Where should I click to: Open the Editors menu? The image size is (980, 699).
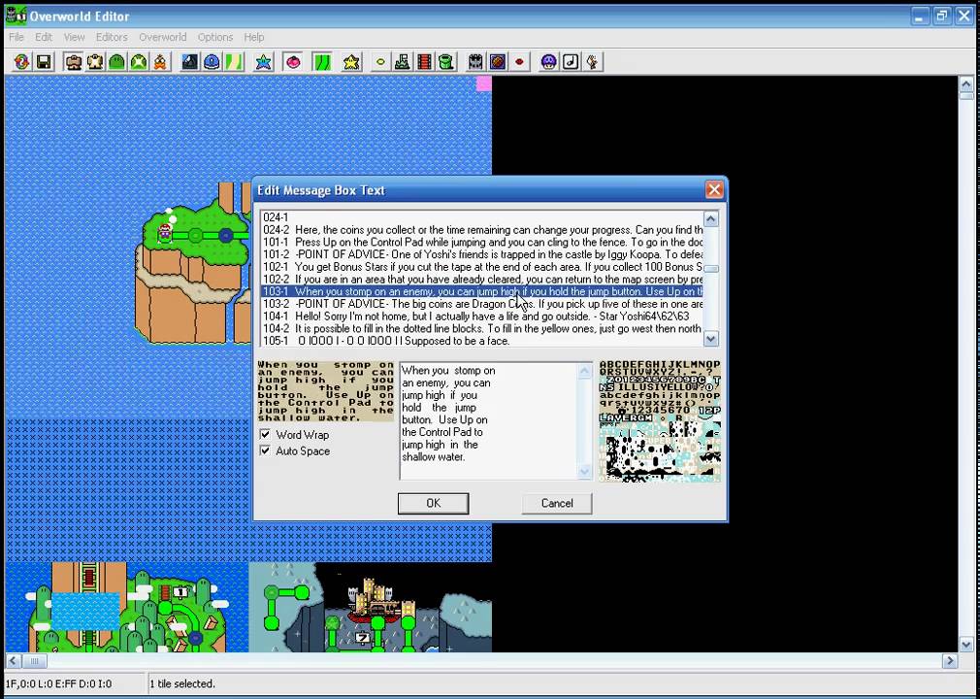point(112,37)
